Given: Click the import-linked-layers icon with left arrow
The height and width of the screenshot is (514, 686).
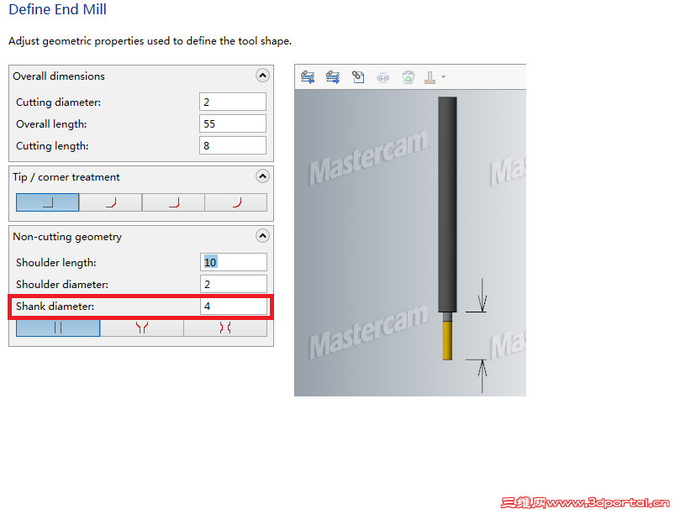Looking at the screenshot, I should coord(308,77).
